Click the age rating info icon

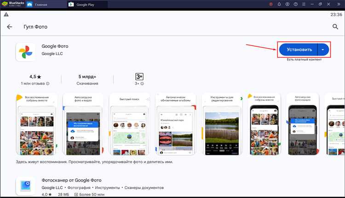[x=142, y=83]
